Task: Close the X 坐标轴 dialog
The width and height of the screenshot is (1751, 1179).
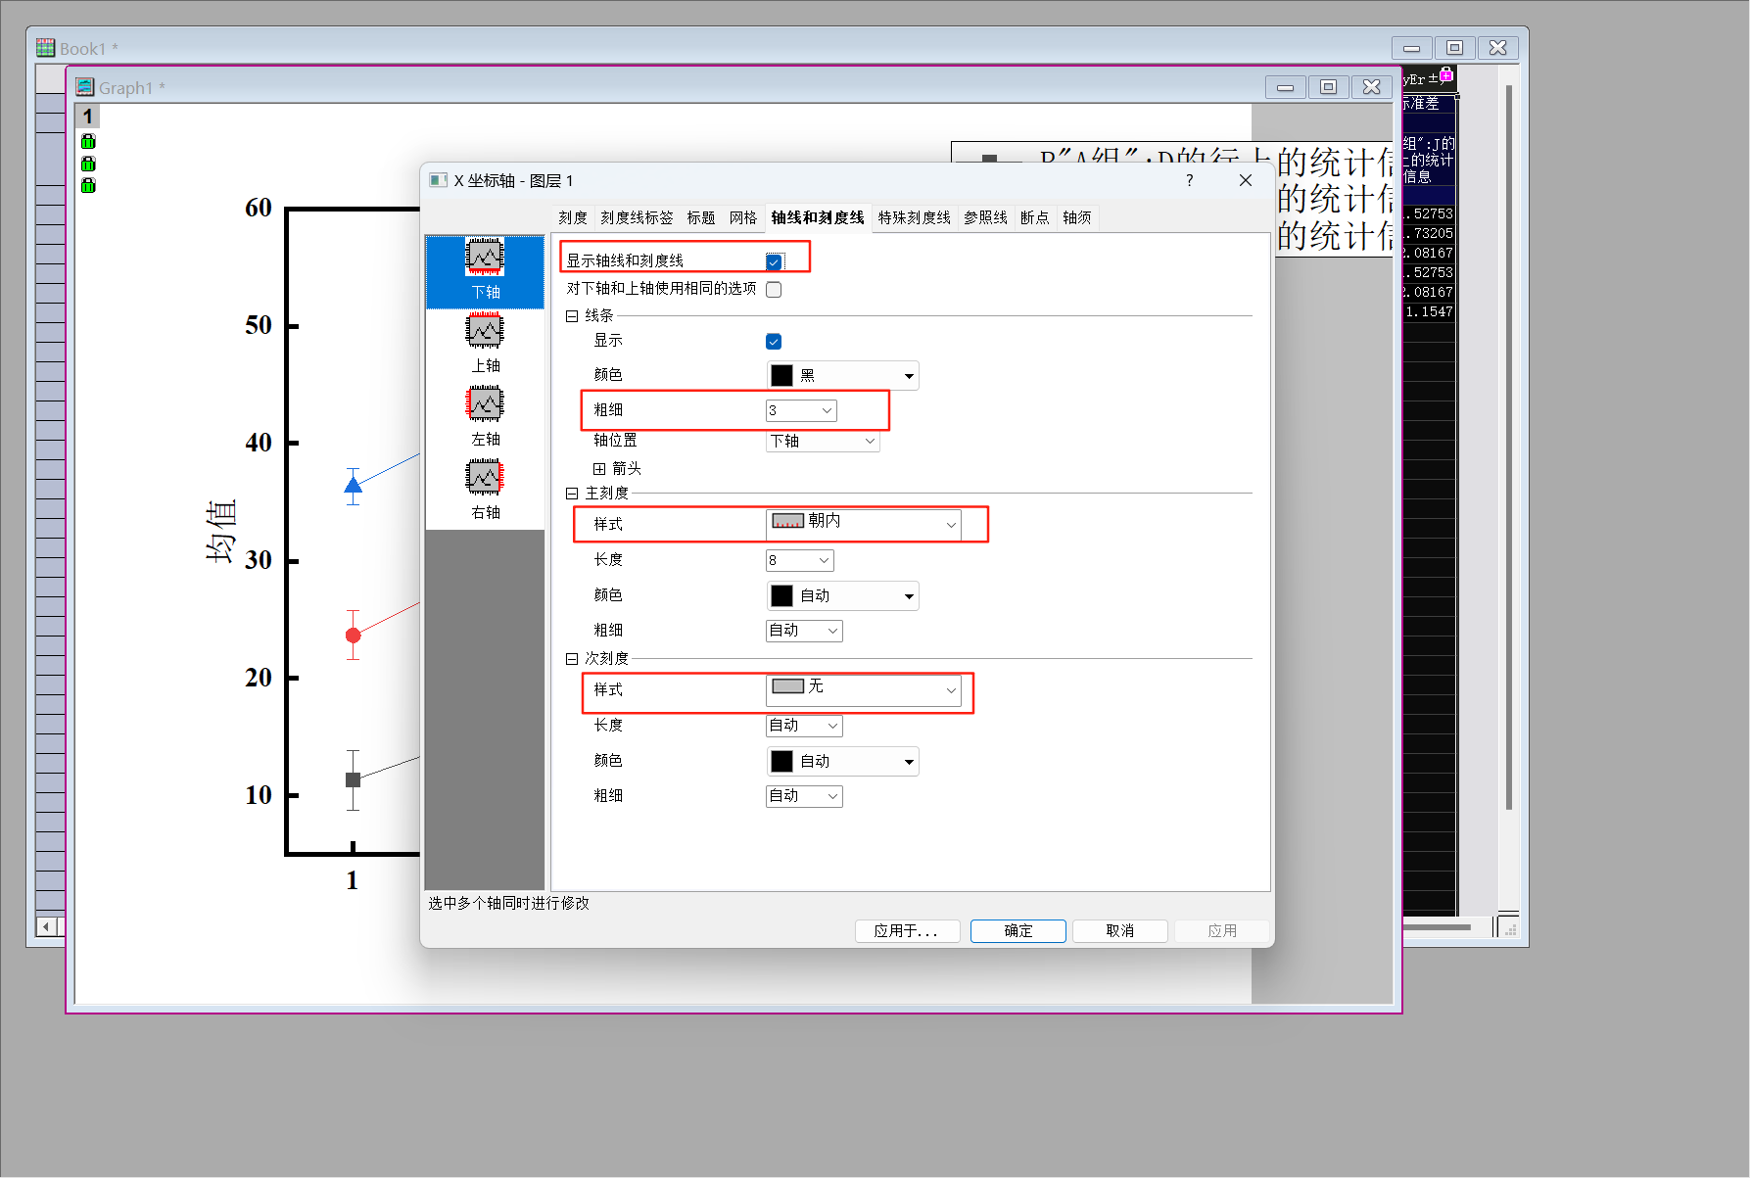Action: click(1246, 180)
